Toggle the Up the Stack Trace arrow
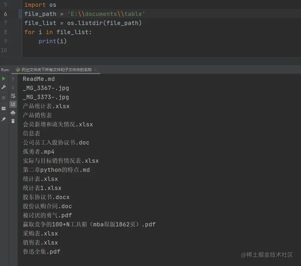Screen dimensions: 301x266 point(13,79)
